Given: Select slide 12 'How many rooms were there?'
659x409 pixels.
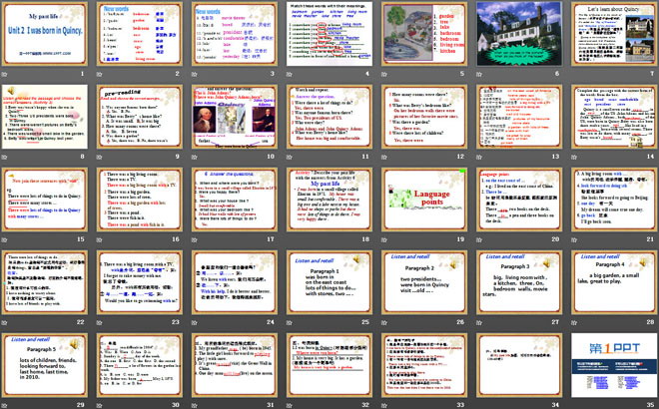Looking at the screenshot, I should 424,117.
